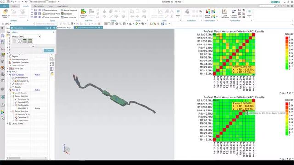Screen dimensions: 294x165
Task: Click the Layout Settings icon
Action: click(x=44, y=10)
